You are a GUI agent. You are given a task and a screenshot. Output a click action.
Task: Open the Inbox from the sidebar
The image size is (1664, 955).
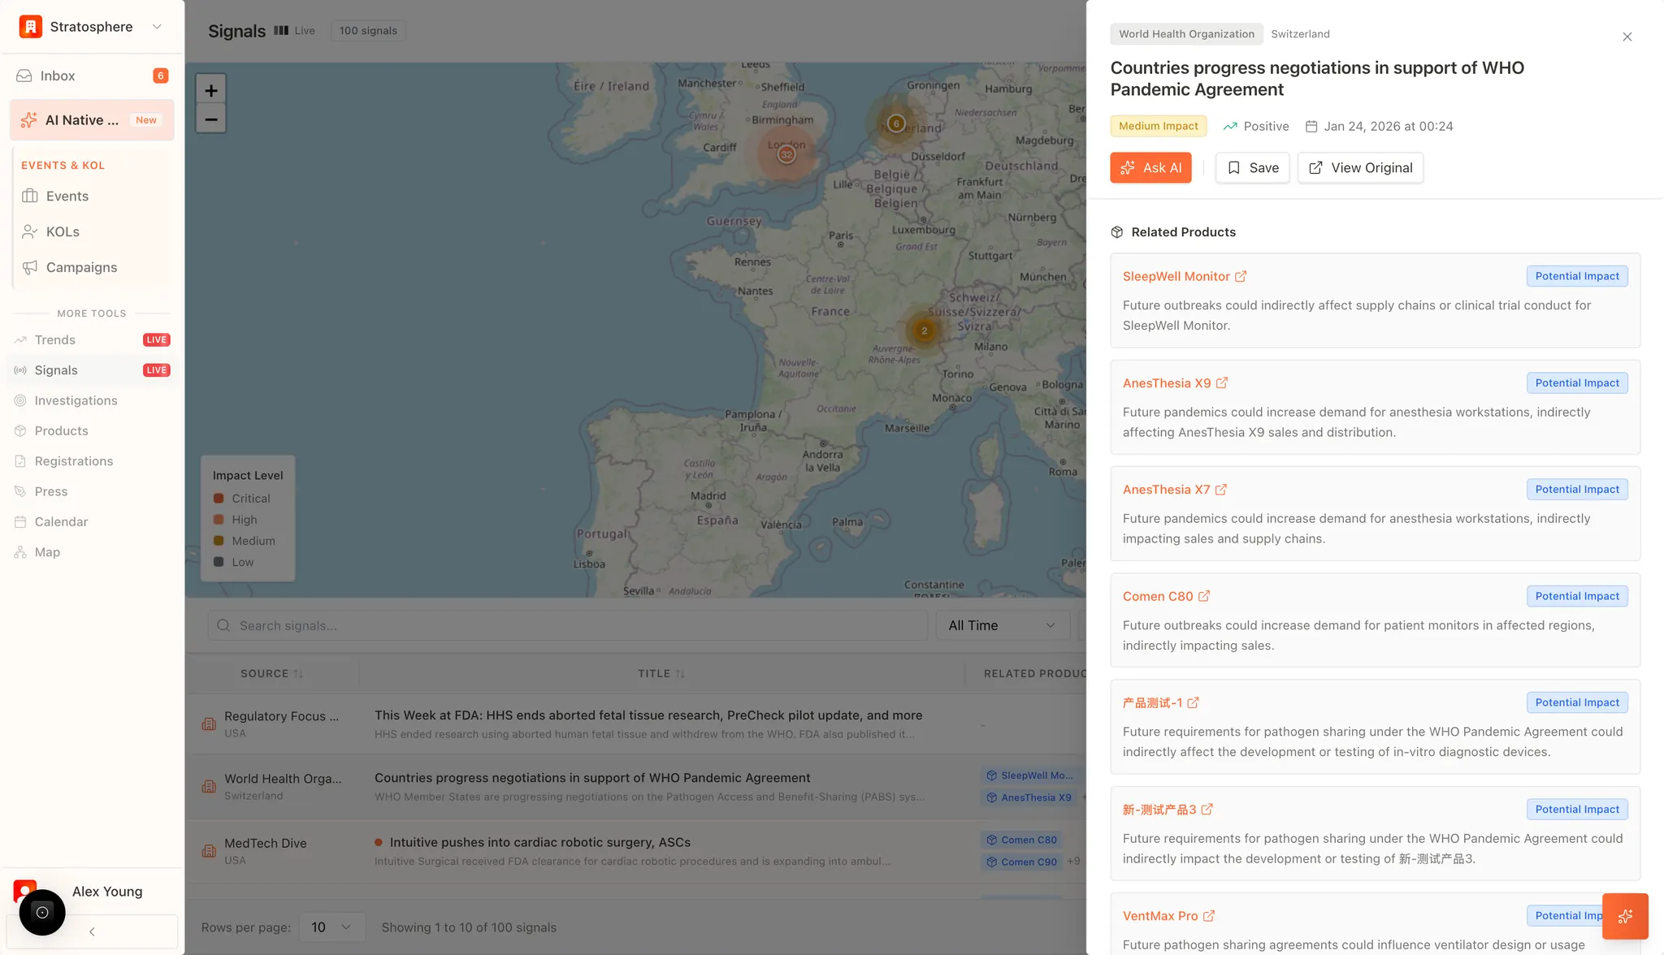point(57,75)
